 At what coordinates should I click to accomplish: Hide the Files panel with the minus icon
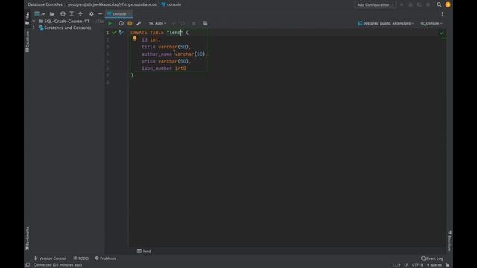coord(100,13)
